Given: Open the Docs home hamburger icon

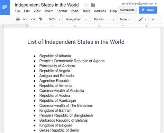Looking at the screenshot, I should click(x=5, y=7).
